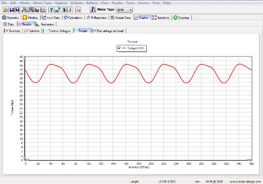Open the File menu
This screenshot has width=263, height=184.
pyautogui.click(x=4, y=3)
